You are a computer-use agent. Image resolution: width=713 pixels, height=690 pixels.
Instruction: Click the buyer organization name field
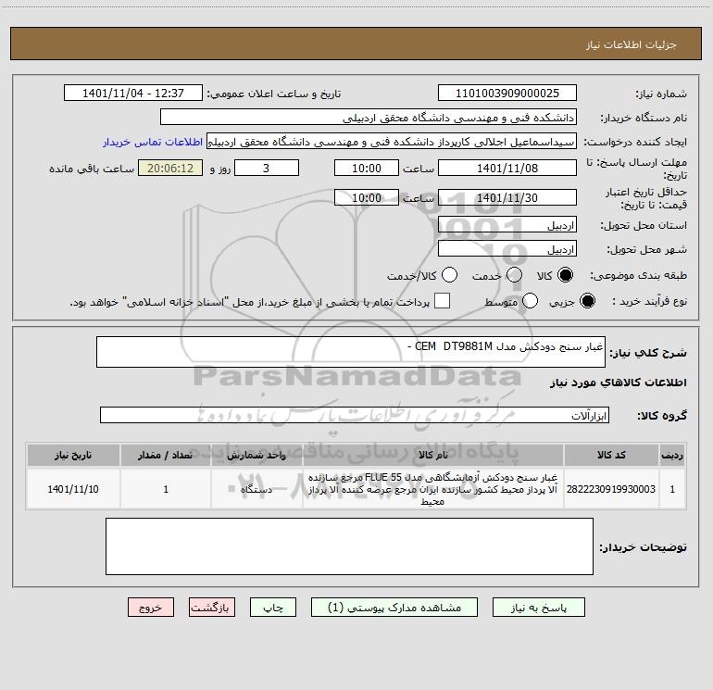tap(369, 118)
